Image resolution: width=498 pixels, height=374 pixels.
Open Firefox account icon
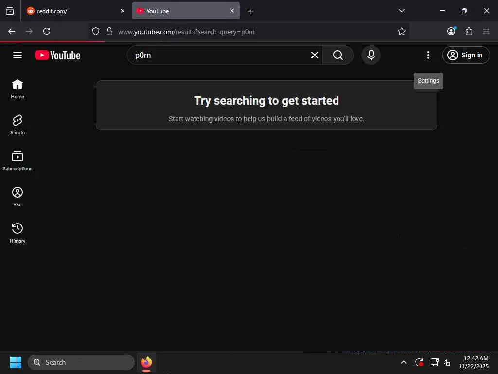[451, 31]
